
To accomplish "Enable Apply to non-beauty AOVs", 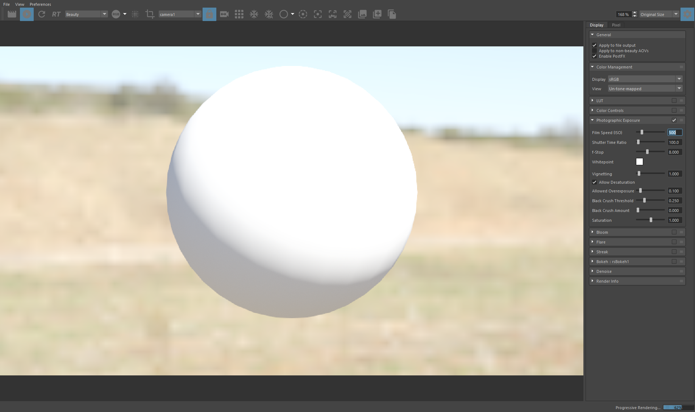I will pos(594,51).
